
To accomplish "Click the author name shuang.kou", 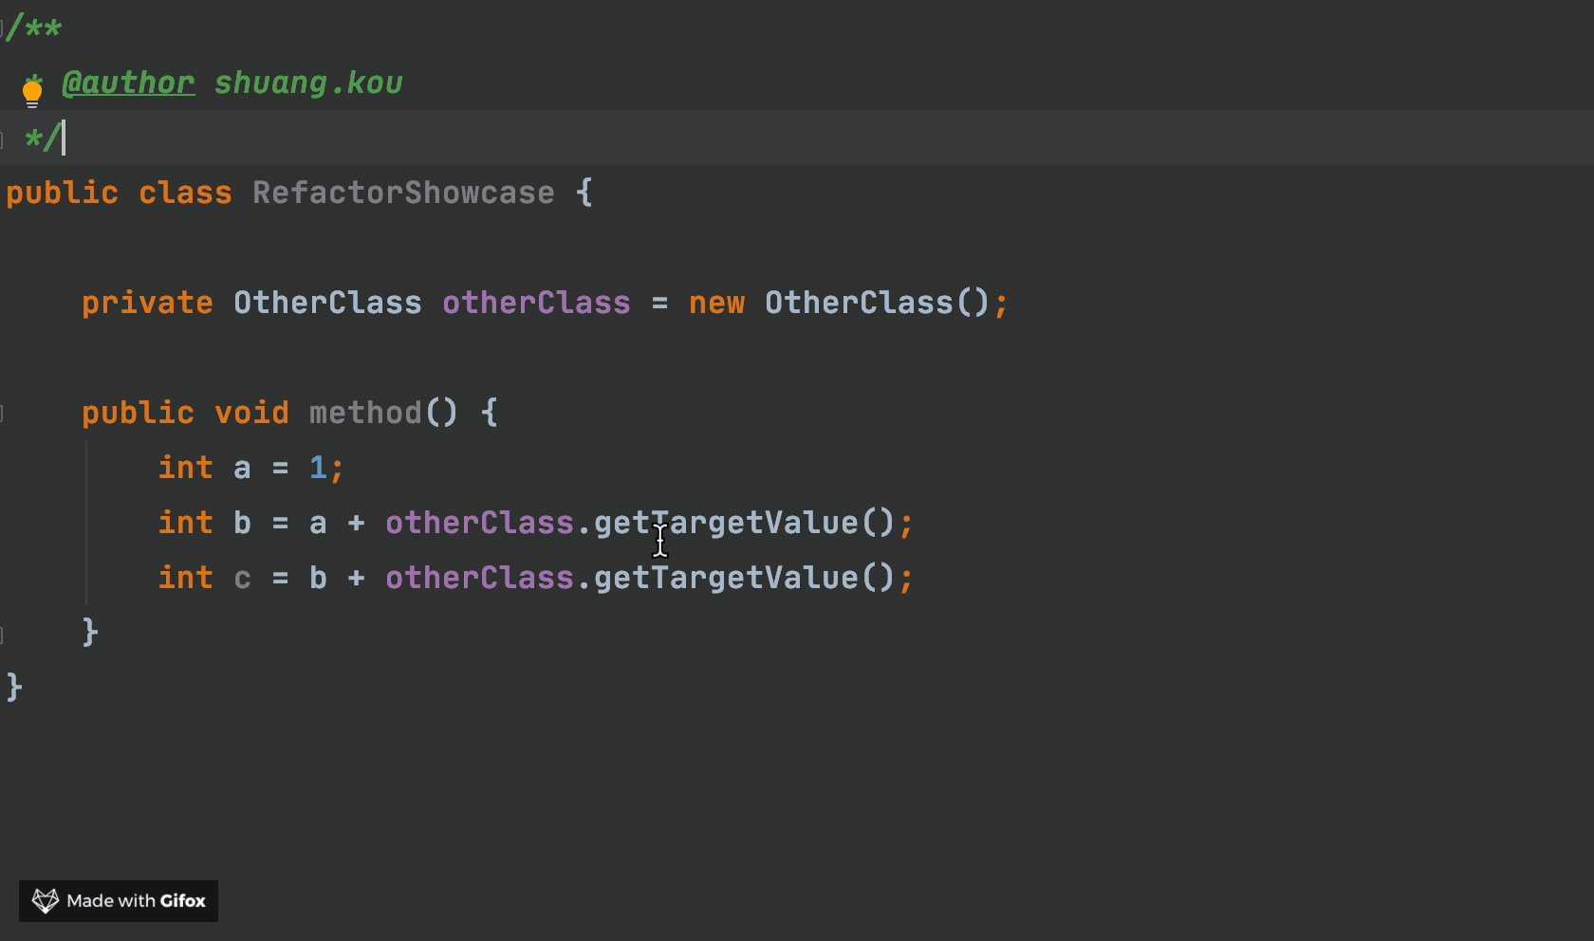I will (x=307, y=83).
